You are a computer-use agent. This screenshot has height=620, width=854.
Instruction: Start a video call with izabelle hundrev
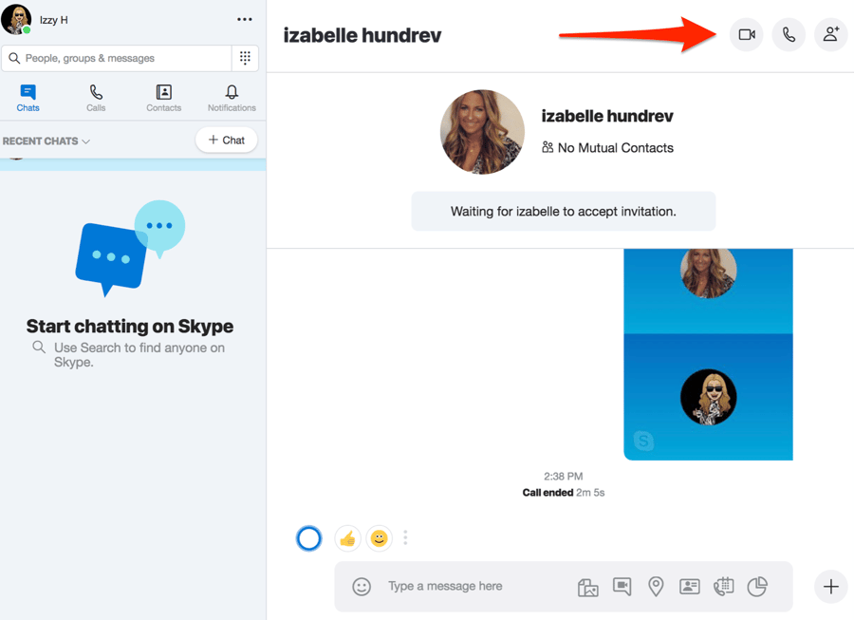pos(746,35)
